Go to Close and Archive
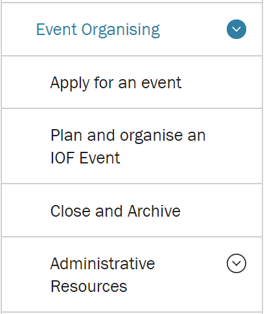The height and width of the screenshot is (314, 265). (x=115, y=211)
